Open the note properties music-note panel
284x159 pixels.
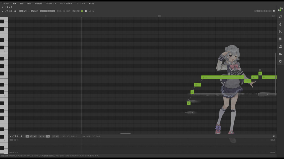pyautogui.click(x=280, y=17)
